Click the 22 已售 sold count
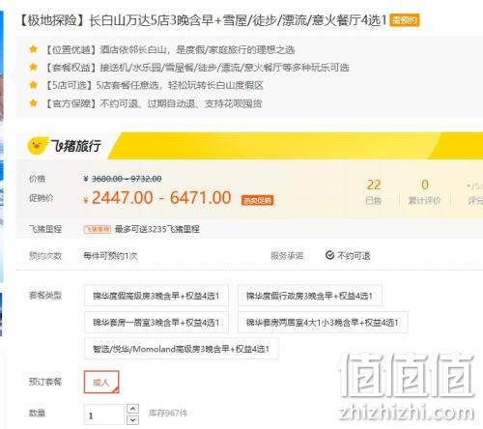Image resolution: width=483 pixels, height=429 pixels. [374, 192]
